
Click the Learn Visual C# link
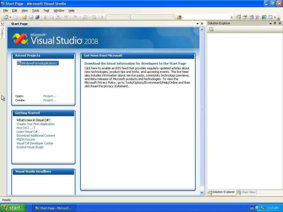click(x=27, y=132)
